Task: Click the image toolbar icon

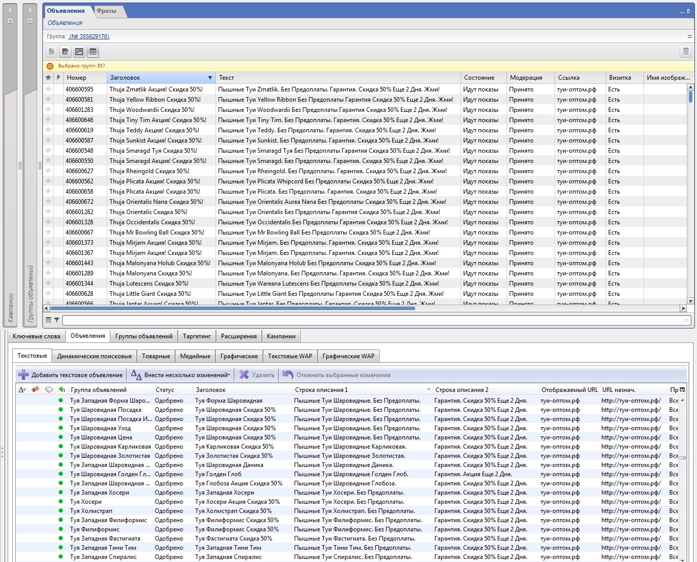Action: (79, 52)
